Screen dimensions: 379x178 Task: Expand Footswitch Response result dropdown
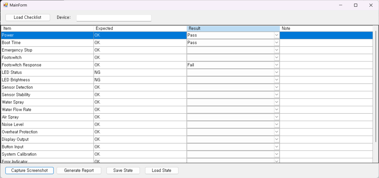click(277, 65)
